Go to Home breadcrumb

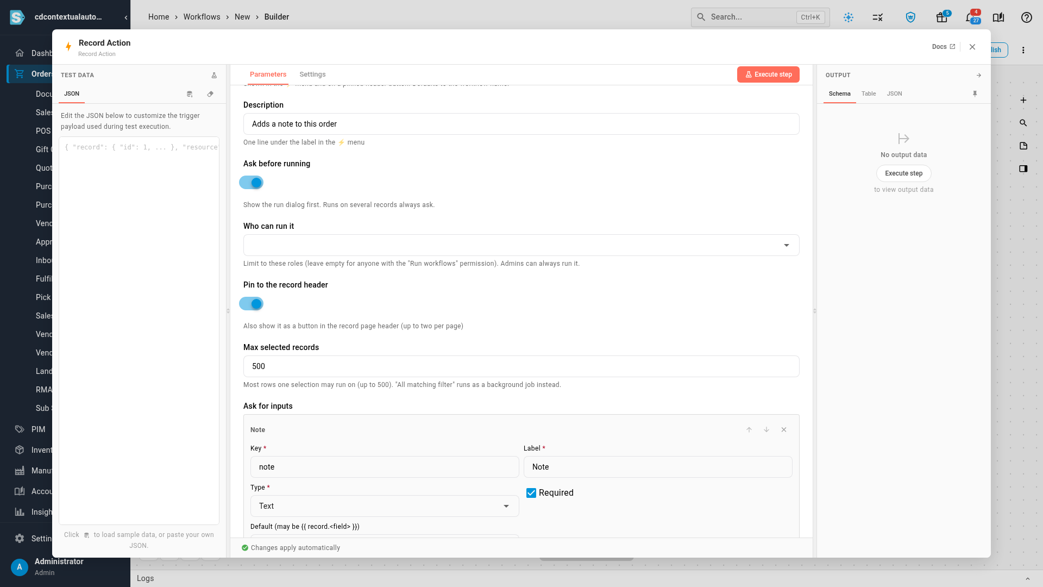point(159,17)
